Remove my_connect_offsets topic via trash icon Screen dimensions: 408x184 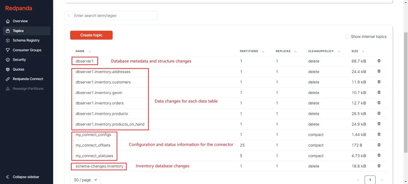(379, 145)
